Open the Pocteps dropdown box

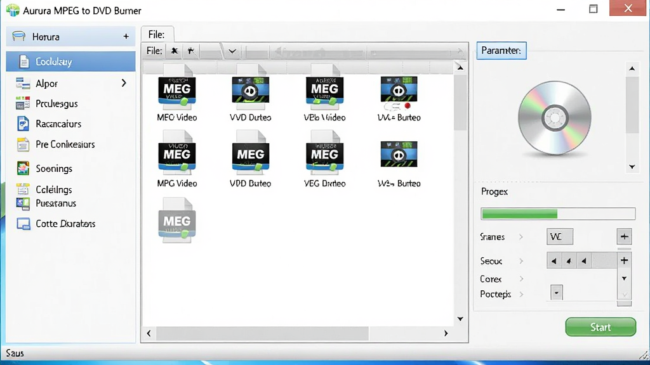pos(556,293)
